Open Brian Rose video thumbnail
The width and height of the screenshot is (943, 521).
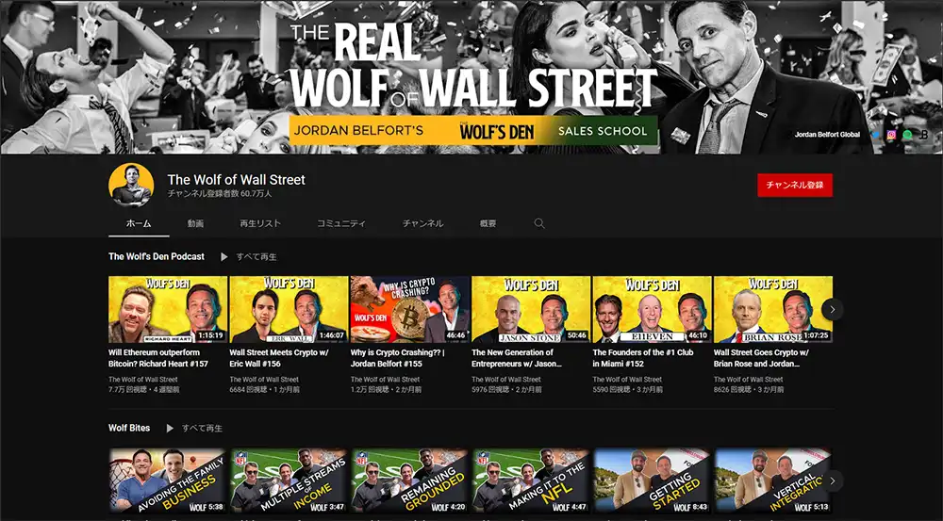(x=773, y=309)
